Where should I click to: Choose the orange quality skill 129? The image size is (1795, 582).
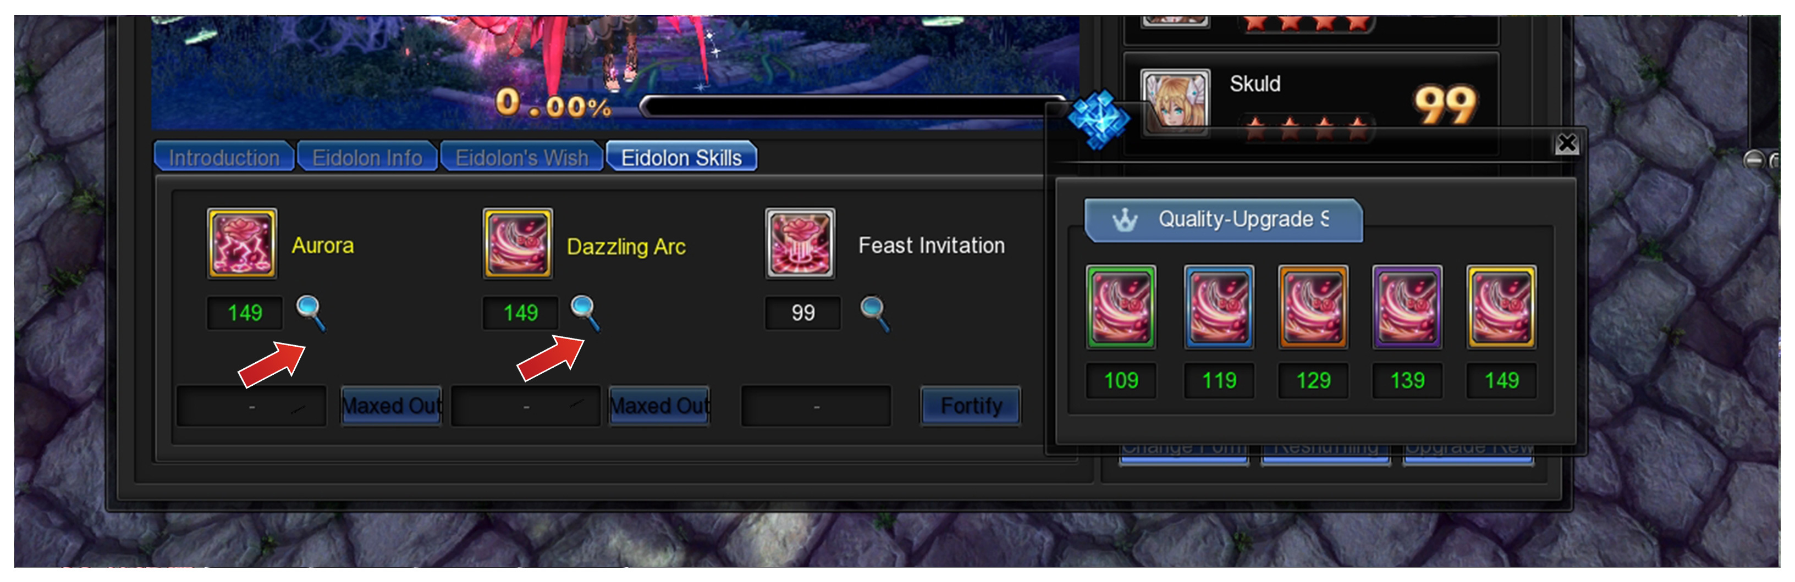[x=1313, y=307]
